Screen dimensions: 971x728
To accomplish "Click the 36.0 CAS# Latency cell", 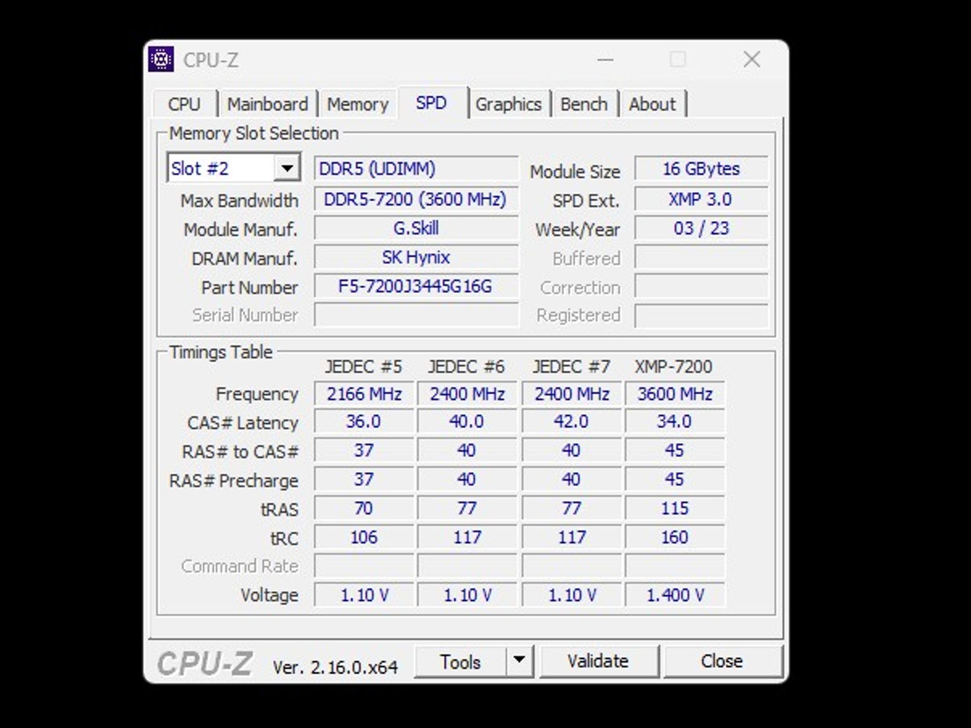I will pos(364,421).
